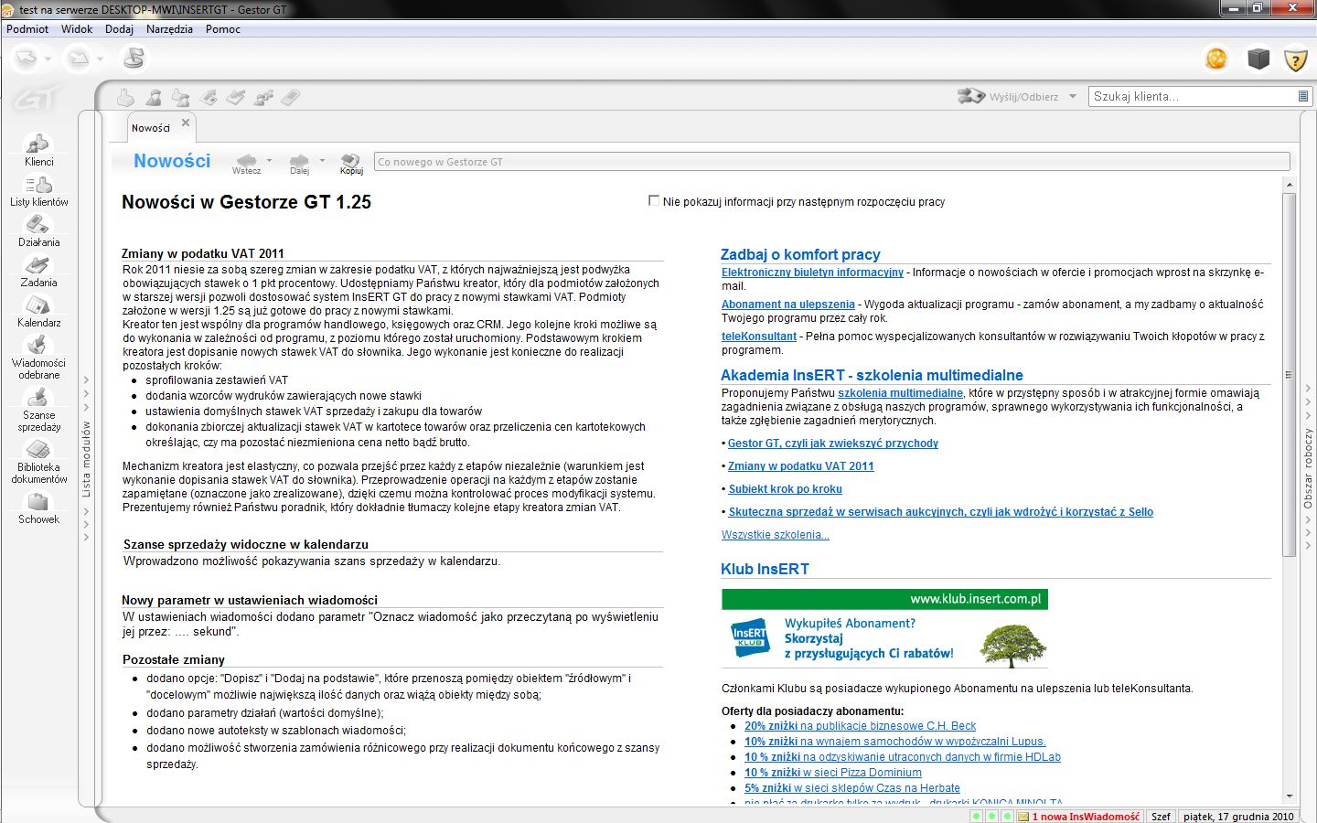Image resolution: width=1317 pixels, height=823 pixels.
Task: Click the first quick-add stamp icon in the grey toolbar
Action: tap(126, 97)
